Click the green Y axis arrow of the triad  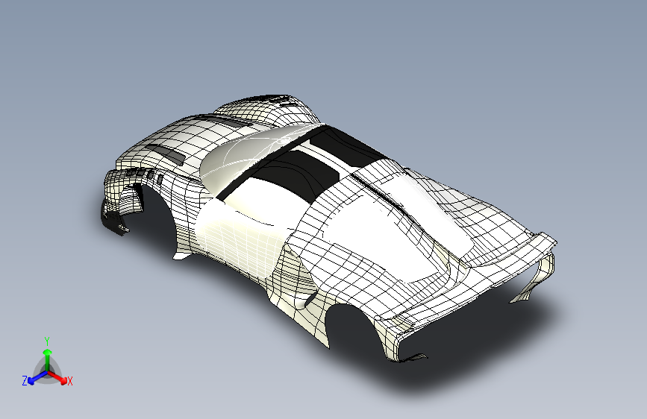point(48,359)
